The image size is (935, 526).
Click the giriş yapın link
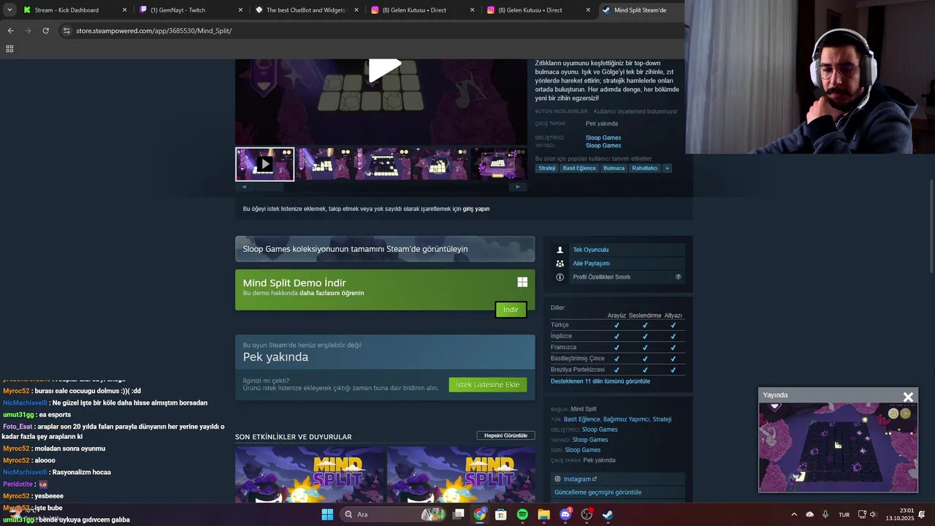476,209
